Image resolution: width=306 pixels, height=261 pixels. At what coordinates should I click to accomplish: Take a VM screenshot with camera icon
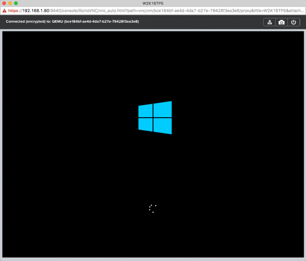[282, 22]
